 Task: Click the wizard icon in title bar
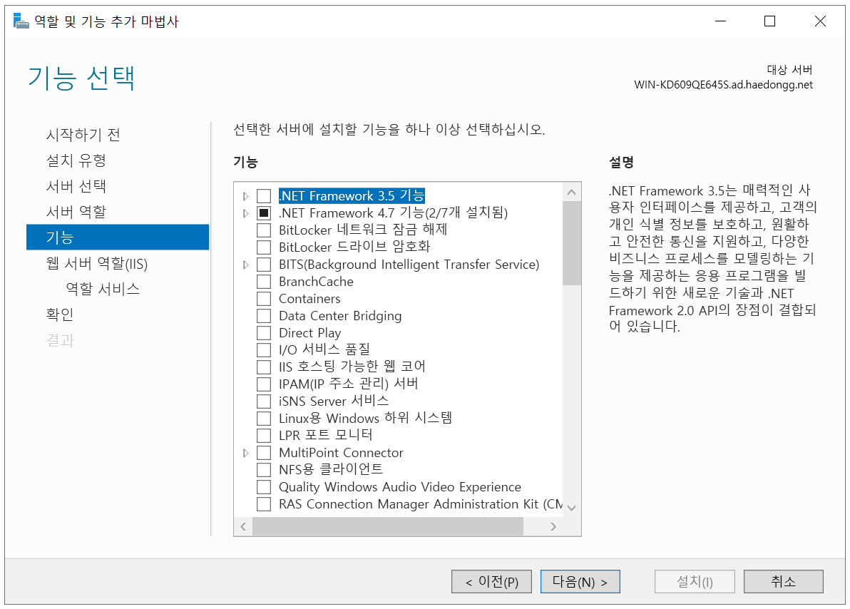pyautogui.click(x=21, y=21)
